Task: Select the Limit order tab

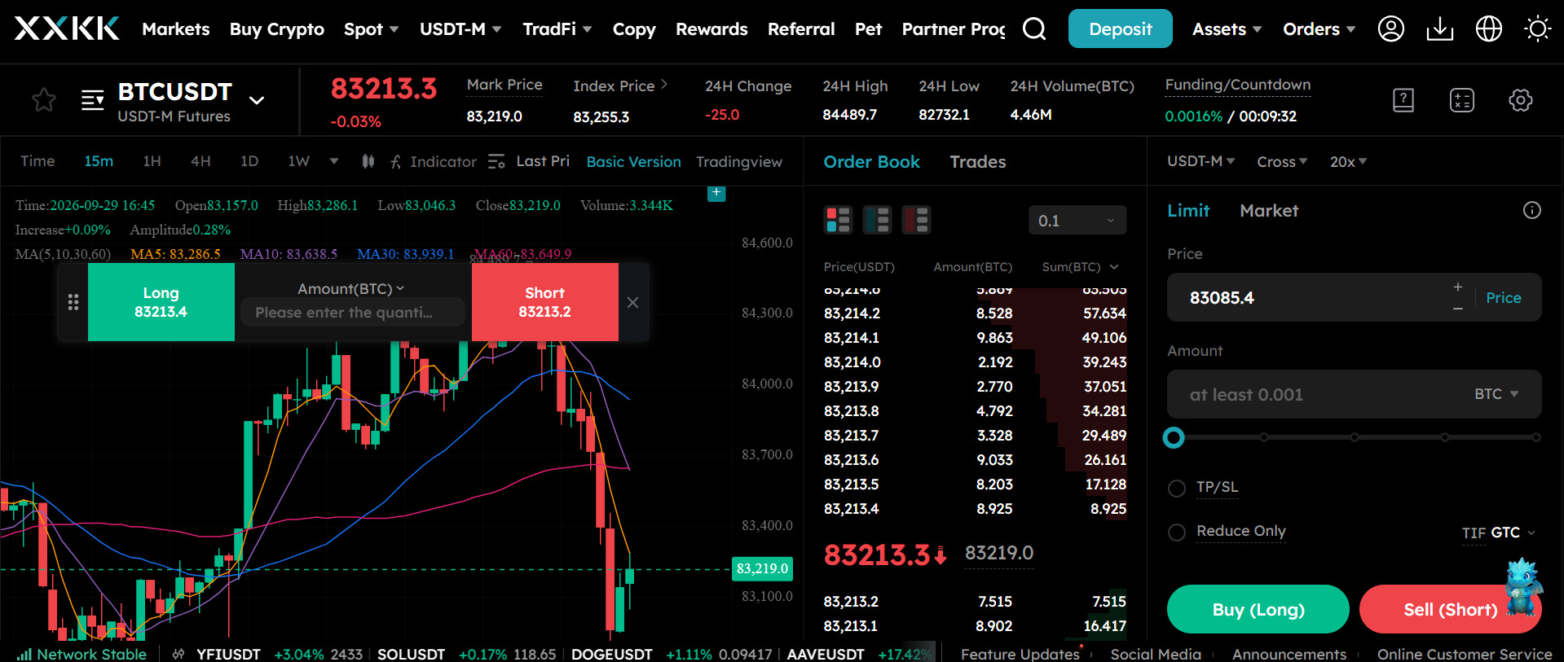Action: tap(1188, 210)
